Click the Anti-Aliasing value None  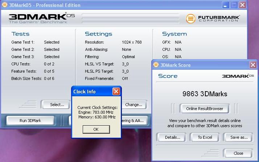click(127, 49)
